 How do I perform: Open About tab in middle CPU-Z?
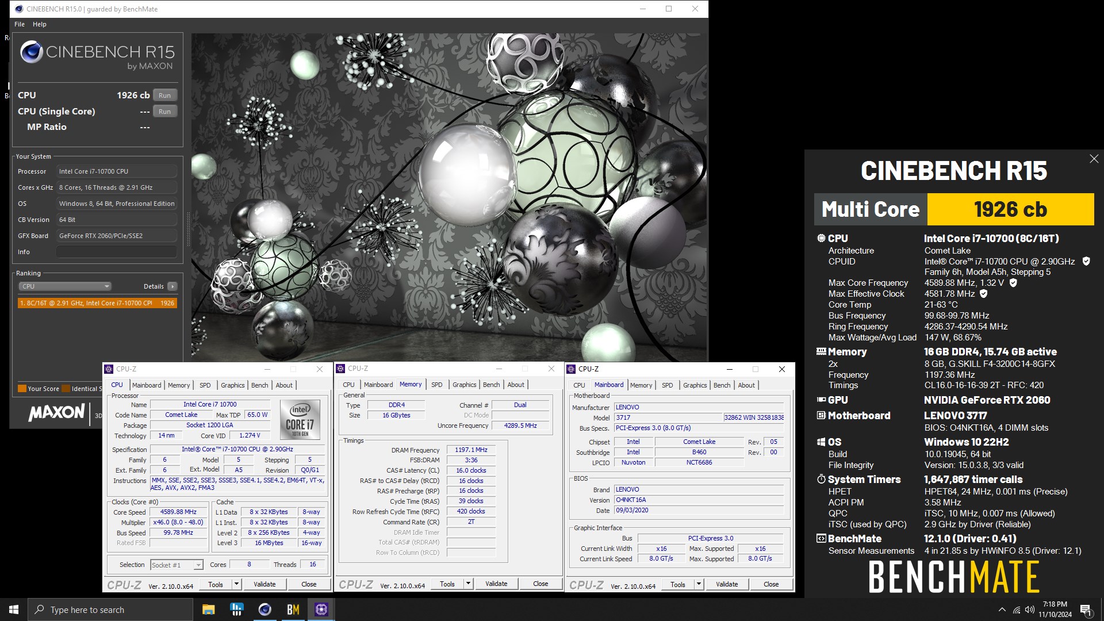(516, 385)
